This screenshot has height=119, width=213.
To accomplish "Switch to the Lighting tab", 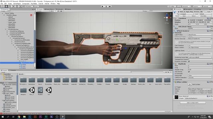I will coord(197,9).
